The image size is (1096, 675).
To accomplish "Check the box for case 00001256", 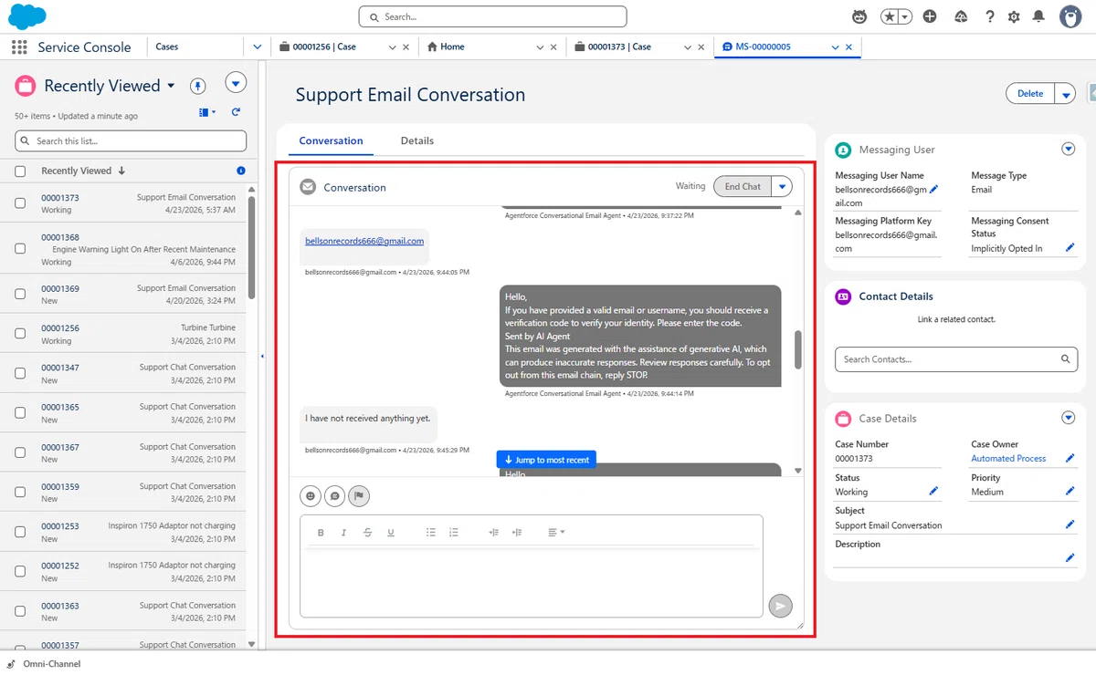I will click(x=20, y=334).
